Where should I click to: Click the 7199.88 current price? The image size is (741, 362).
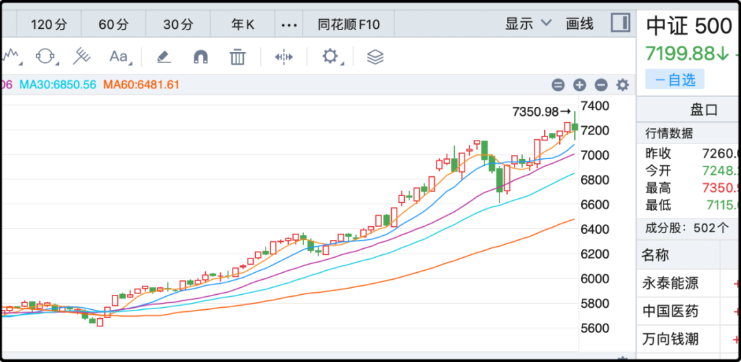click(687, 53)
